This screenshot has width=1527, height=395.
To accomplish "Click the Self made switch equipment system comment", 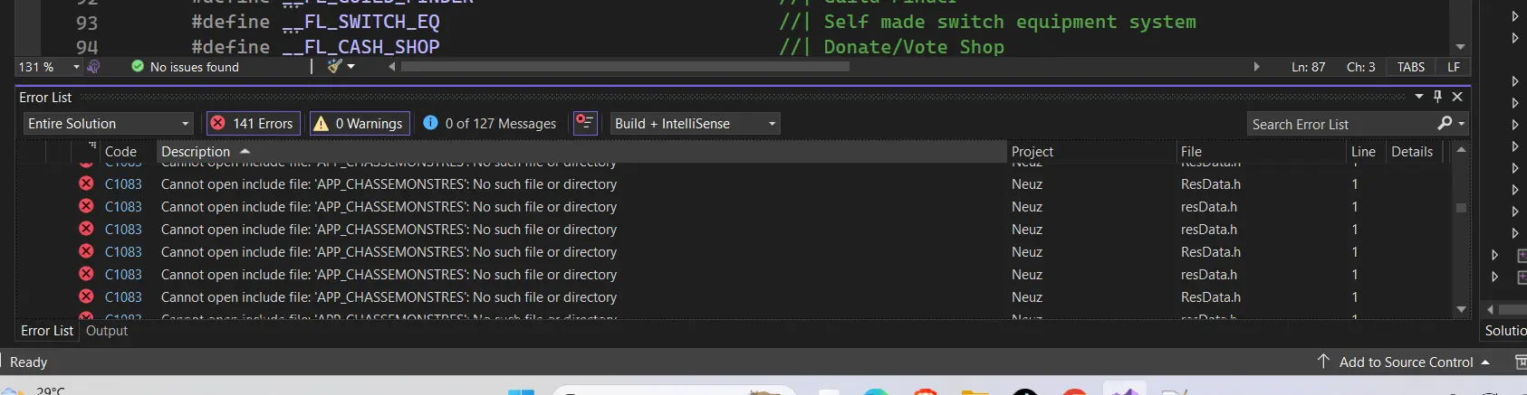I will (x=1010, y=22).
